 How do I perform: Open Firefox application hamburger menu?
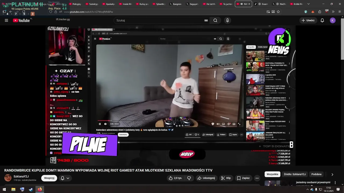tap(340, 12)
